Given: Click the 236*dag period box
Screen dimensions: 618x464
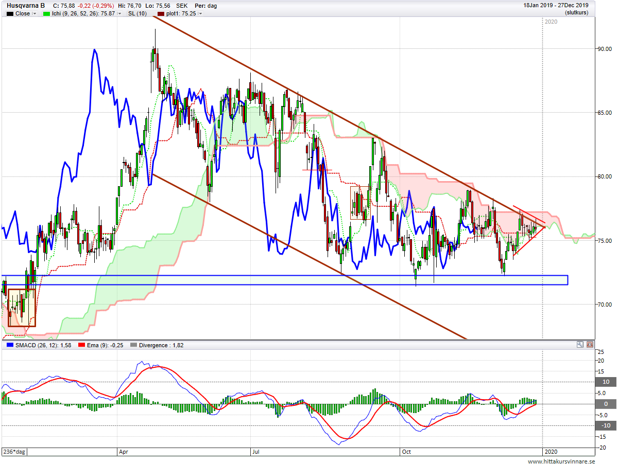Looking at the screenshot, I should tap(14, 452).
